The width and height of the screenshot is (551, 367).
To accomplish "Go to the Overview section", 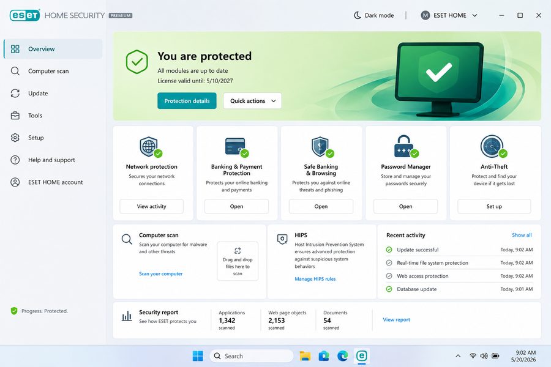I will 53,49.
